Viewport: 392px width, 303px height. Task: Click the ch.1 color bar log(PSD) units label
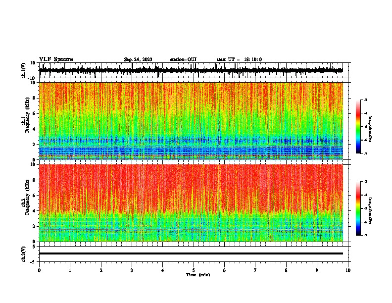point(371,129)
